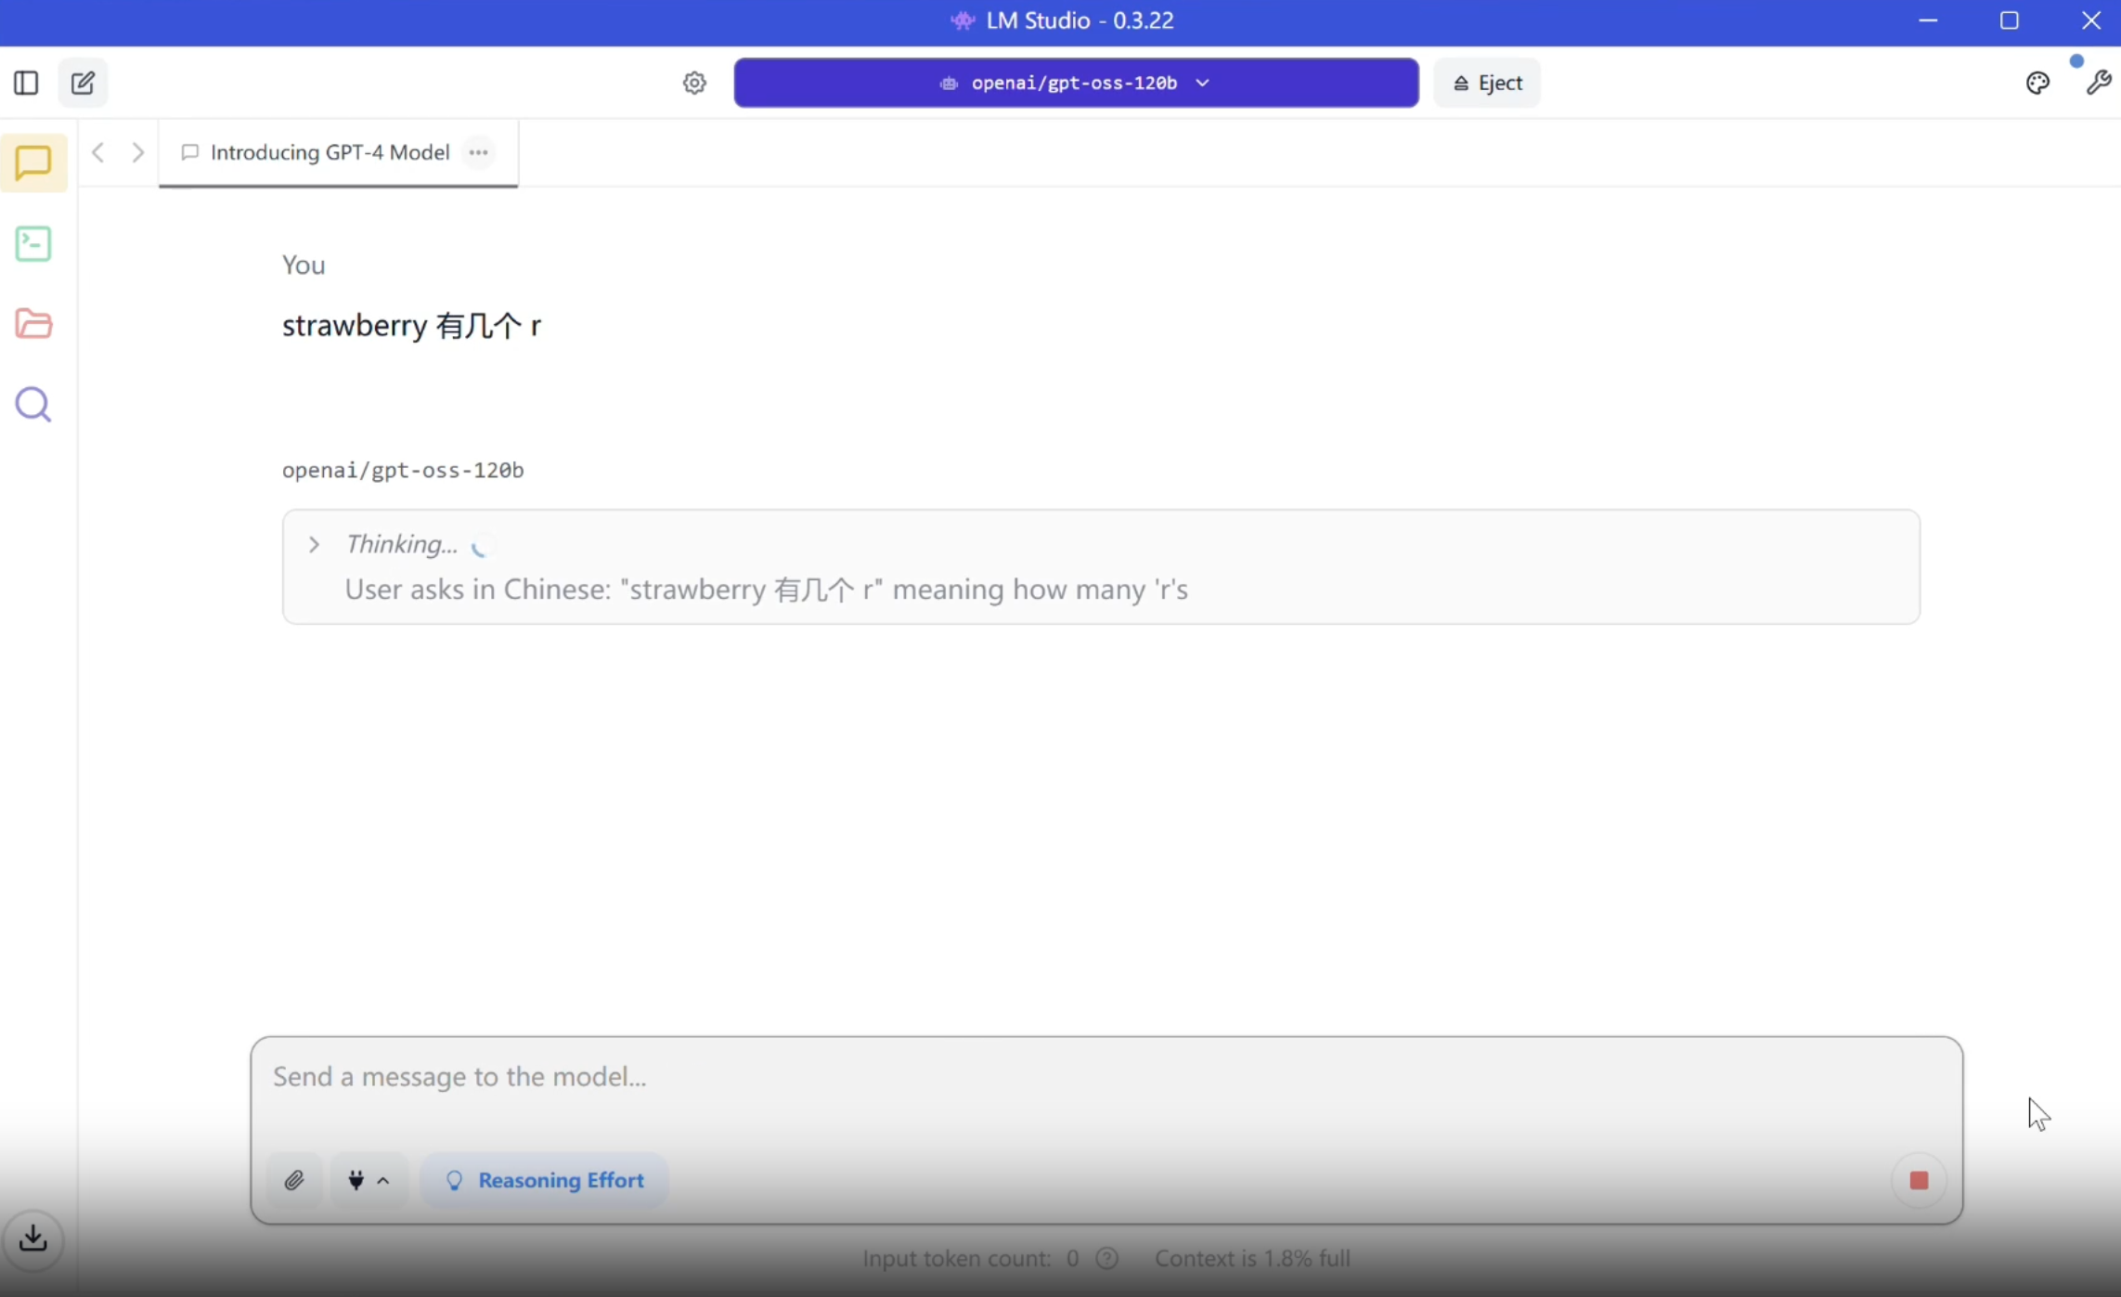Click the openai/gpt-oss-120b response label

[x=403, y=470]
